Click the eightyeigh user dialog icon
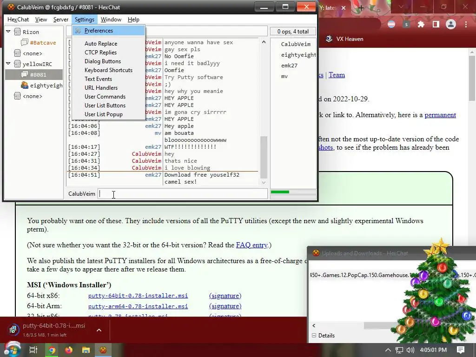Viewport: 476px width, 357px height. [25, 86]
